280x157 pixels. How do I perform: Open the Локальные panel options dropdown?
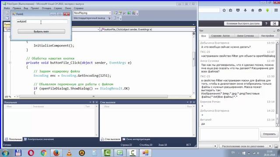point(90,102)
